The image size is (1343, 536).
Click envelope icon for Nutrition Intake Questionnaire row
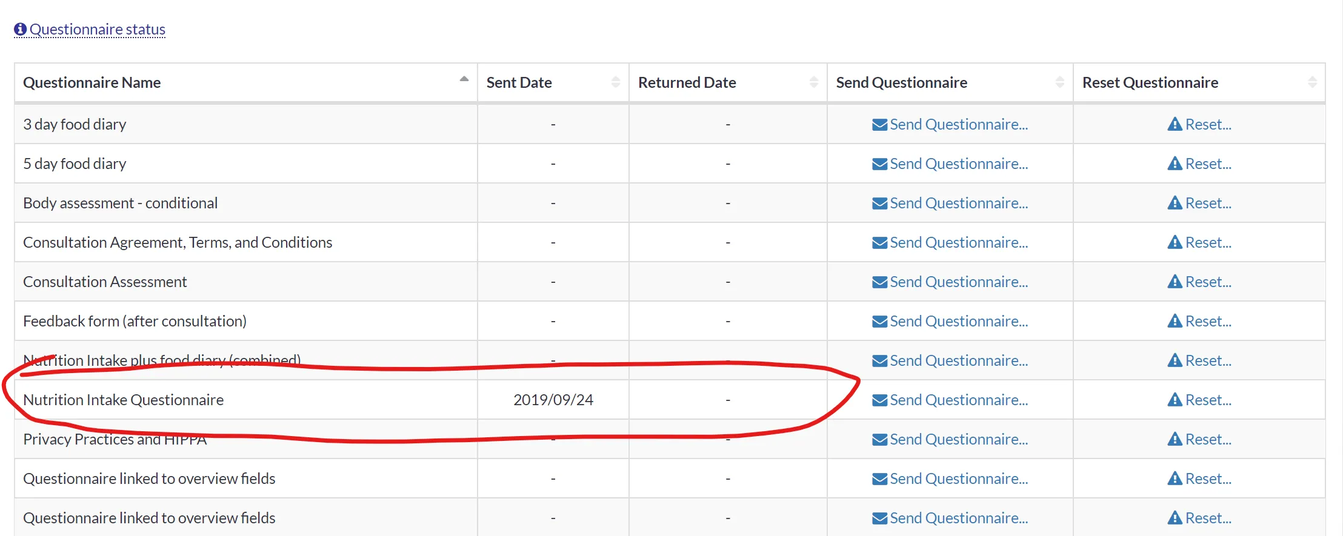(879, 400)
